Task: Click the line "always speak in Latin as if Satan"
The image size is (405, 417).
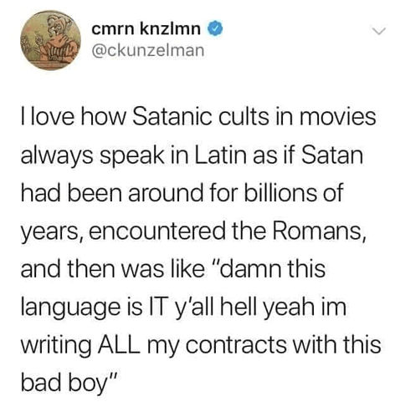Action: pos(192,155)
